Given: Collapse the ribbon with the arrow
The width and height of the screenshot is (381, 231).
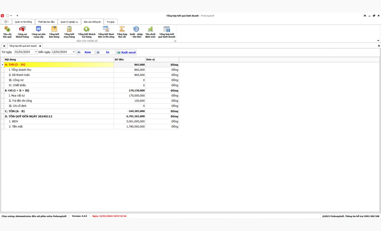Looking at the screenshot, I should click(x=378, y=41).
